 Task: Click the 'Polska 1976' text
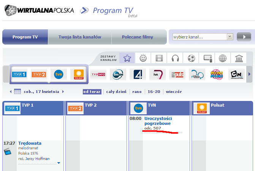[28, 153]
